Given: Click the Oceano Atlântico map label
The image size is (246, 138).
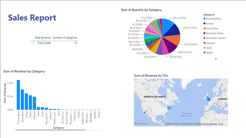Looking at the screenshot, I should tap(187, 114).
